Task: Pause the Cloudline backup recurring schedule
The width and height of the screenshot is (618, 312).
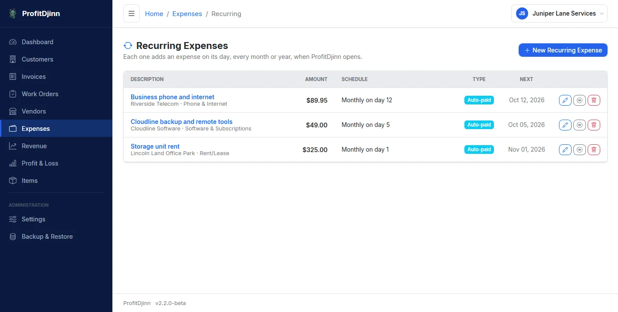Action: coord(580,125)
